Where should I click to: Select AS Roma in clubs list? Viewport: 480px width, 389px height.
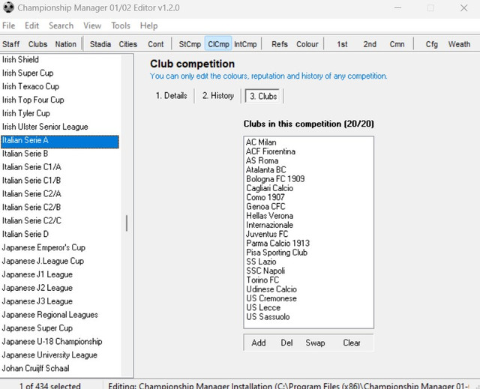click(x=262, y=160)
